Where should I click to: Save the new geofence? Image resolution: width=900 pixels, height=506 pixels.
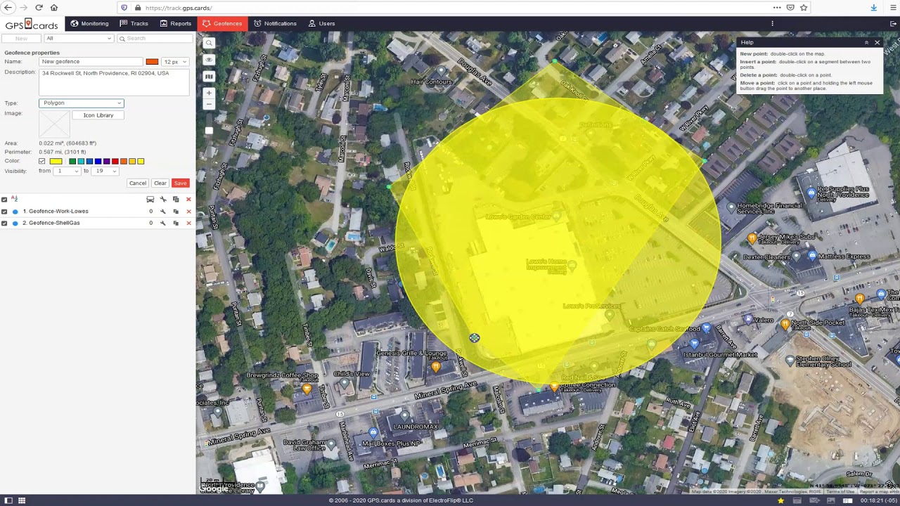(x=180, y=183)
